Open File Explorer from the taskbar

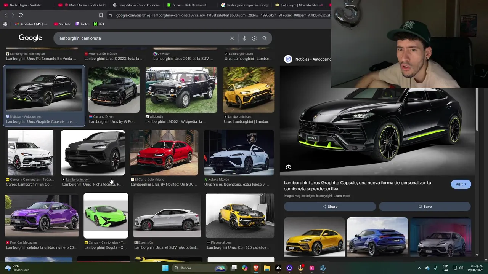(267, 268)
